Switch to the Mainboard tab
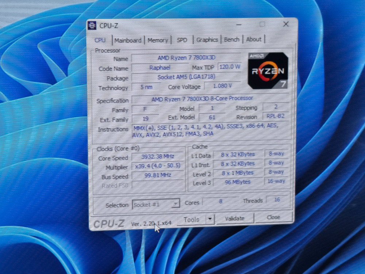Screen dimensions: 365x274 [128, 40]
